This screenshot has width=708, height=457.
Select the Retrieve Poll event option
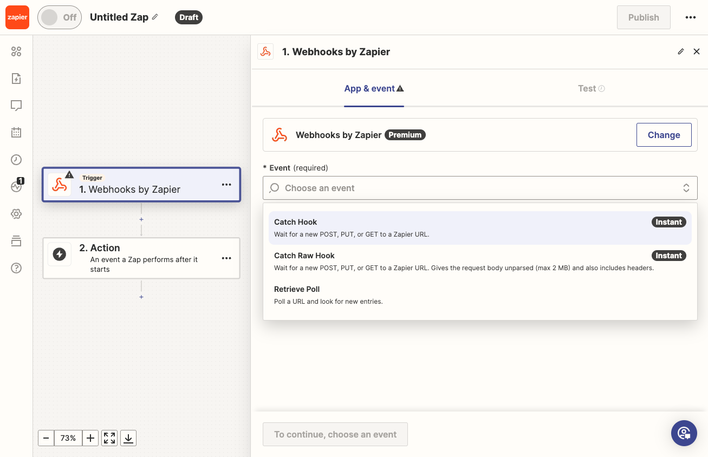click(480, 295)
